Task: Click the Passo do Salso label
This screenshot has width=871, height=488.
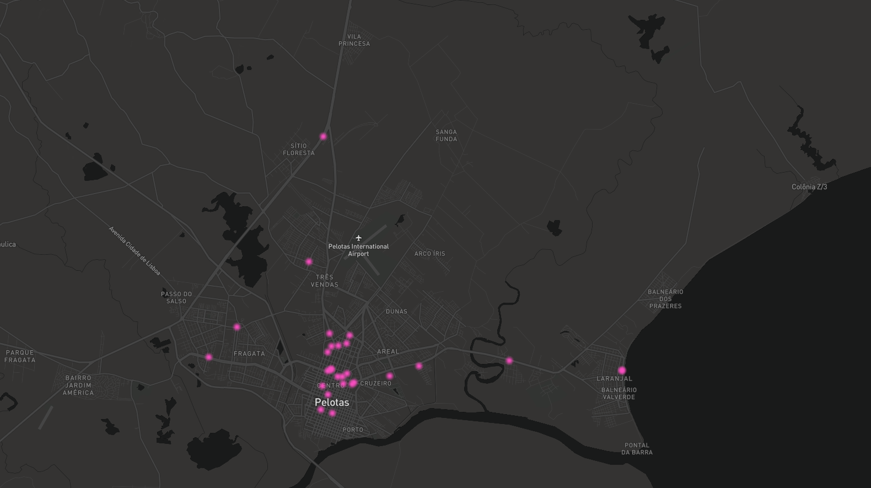Action: pyautogui.click(x=176, y=298)
